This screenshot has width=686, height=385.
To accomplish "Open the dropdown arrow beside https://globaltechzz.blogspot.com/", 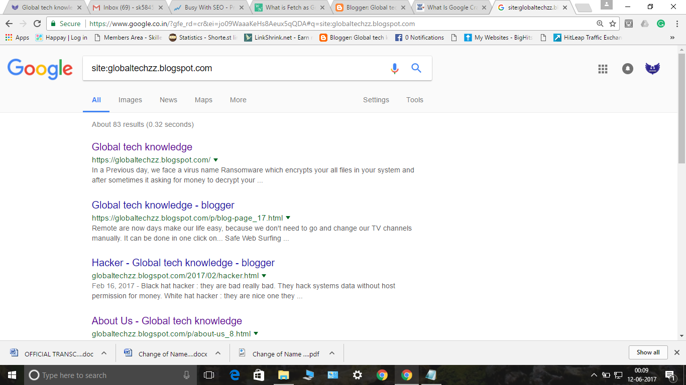I will tap(216, 160).
